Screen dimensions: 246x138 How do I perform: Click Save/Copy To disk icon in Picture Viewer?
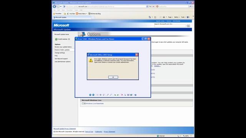(128, 95)
